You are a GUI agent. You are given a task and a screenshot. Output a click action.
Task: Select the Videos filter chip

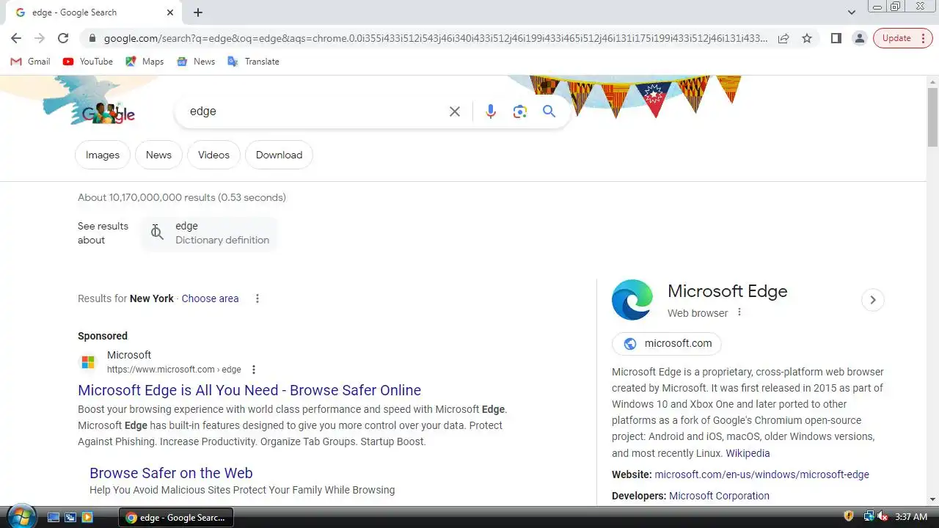click(x=213, y=155)
